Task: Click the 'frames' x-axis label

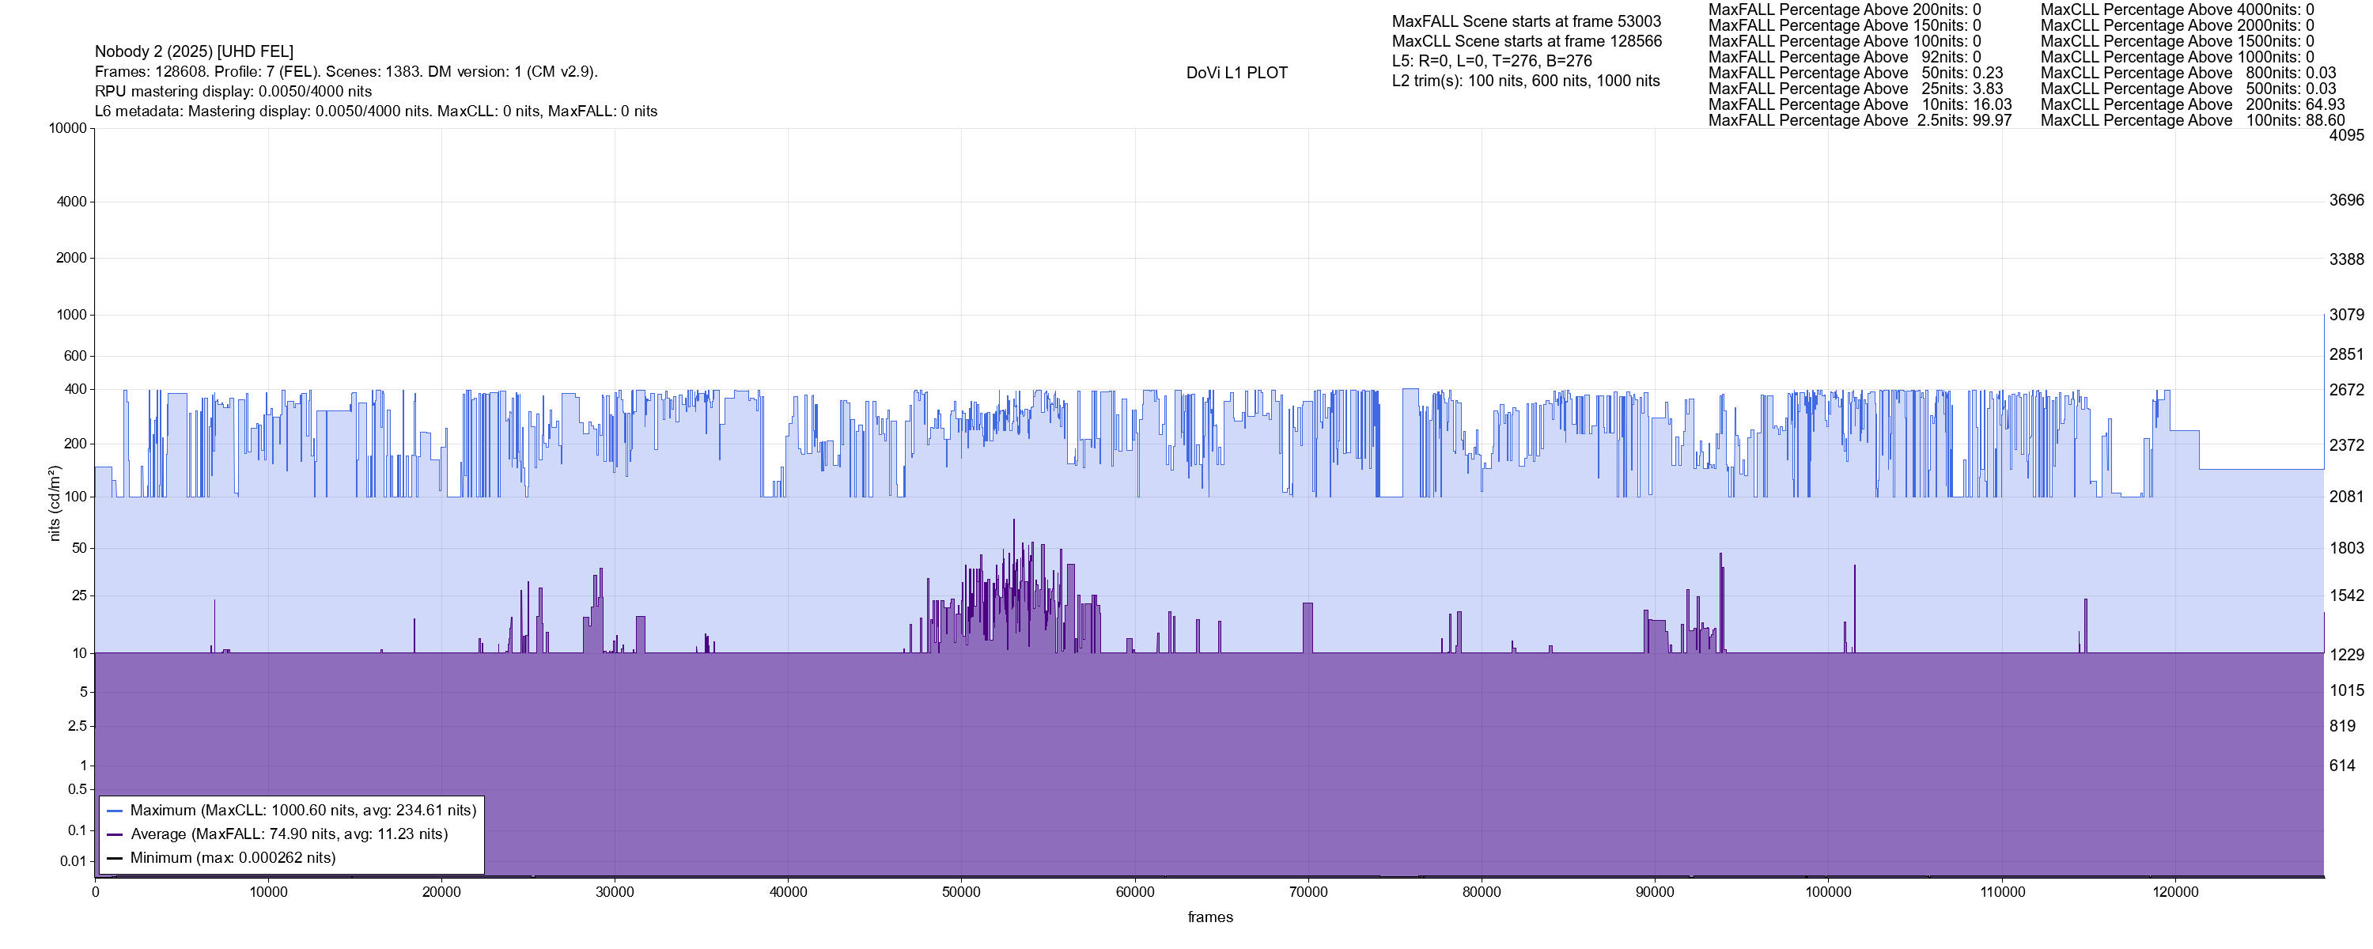Action: [x=1209, y=917]
